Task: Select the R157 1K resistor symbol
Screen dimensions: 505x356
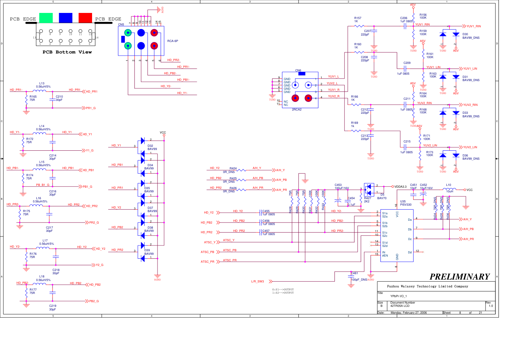Action: [359, 26]
